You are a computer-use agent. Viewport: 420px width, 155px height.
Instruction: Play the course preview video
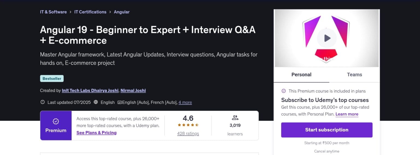[x=327, y=38]
